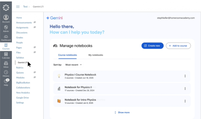Open Files in course navigation
201x119 pixels.
(x=18, y=53)
